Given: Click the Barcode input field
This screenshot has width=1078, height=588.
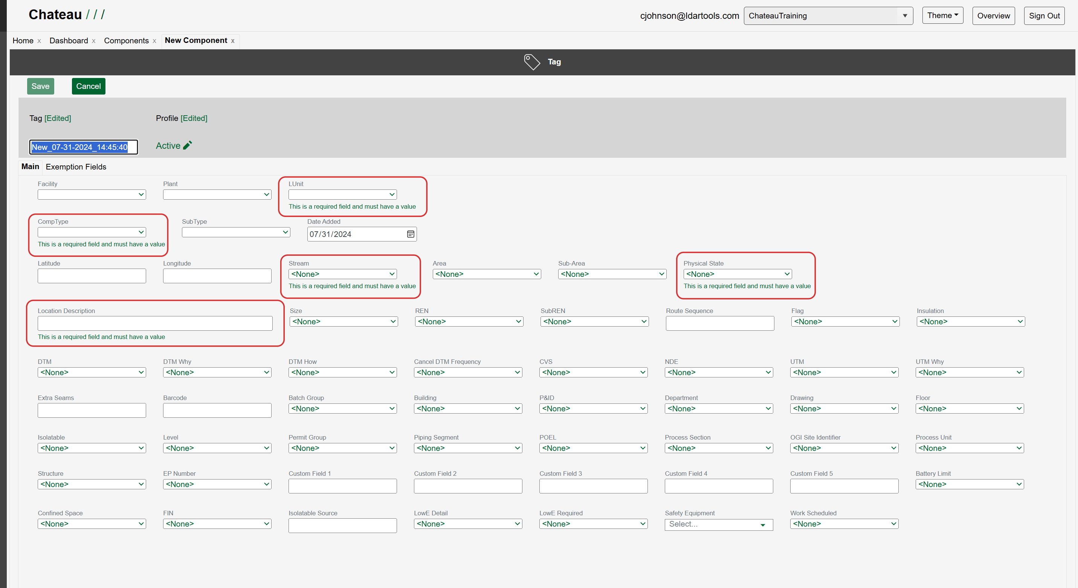Looking at the screenshot, I should (x=217, y=411).
